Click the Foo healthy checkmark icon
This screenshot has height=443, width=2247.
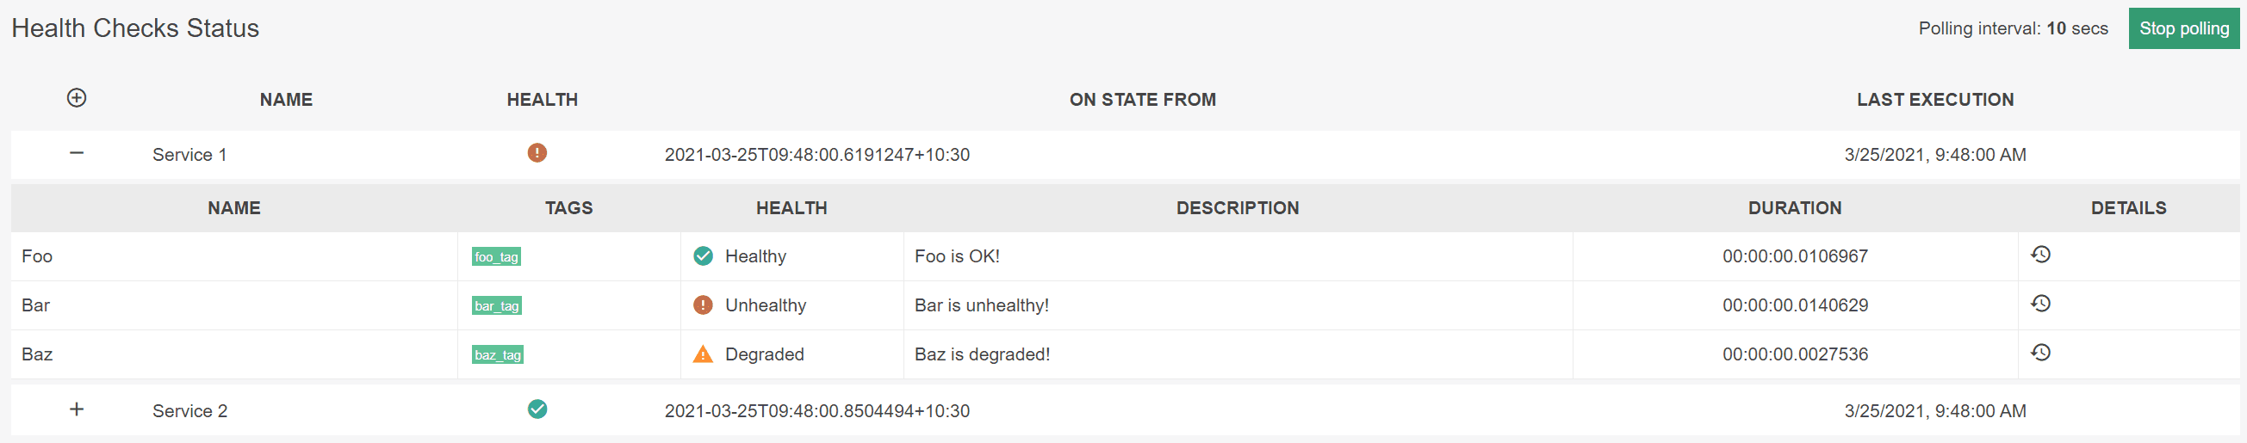pyautogui.click(x=703, y=255)
